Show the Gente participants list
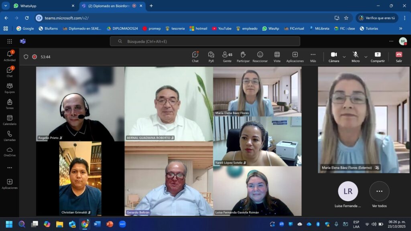 [x=227, y=57]
